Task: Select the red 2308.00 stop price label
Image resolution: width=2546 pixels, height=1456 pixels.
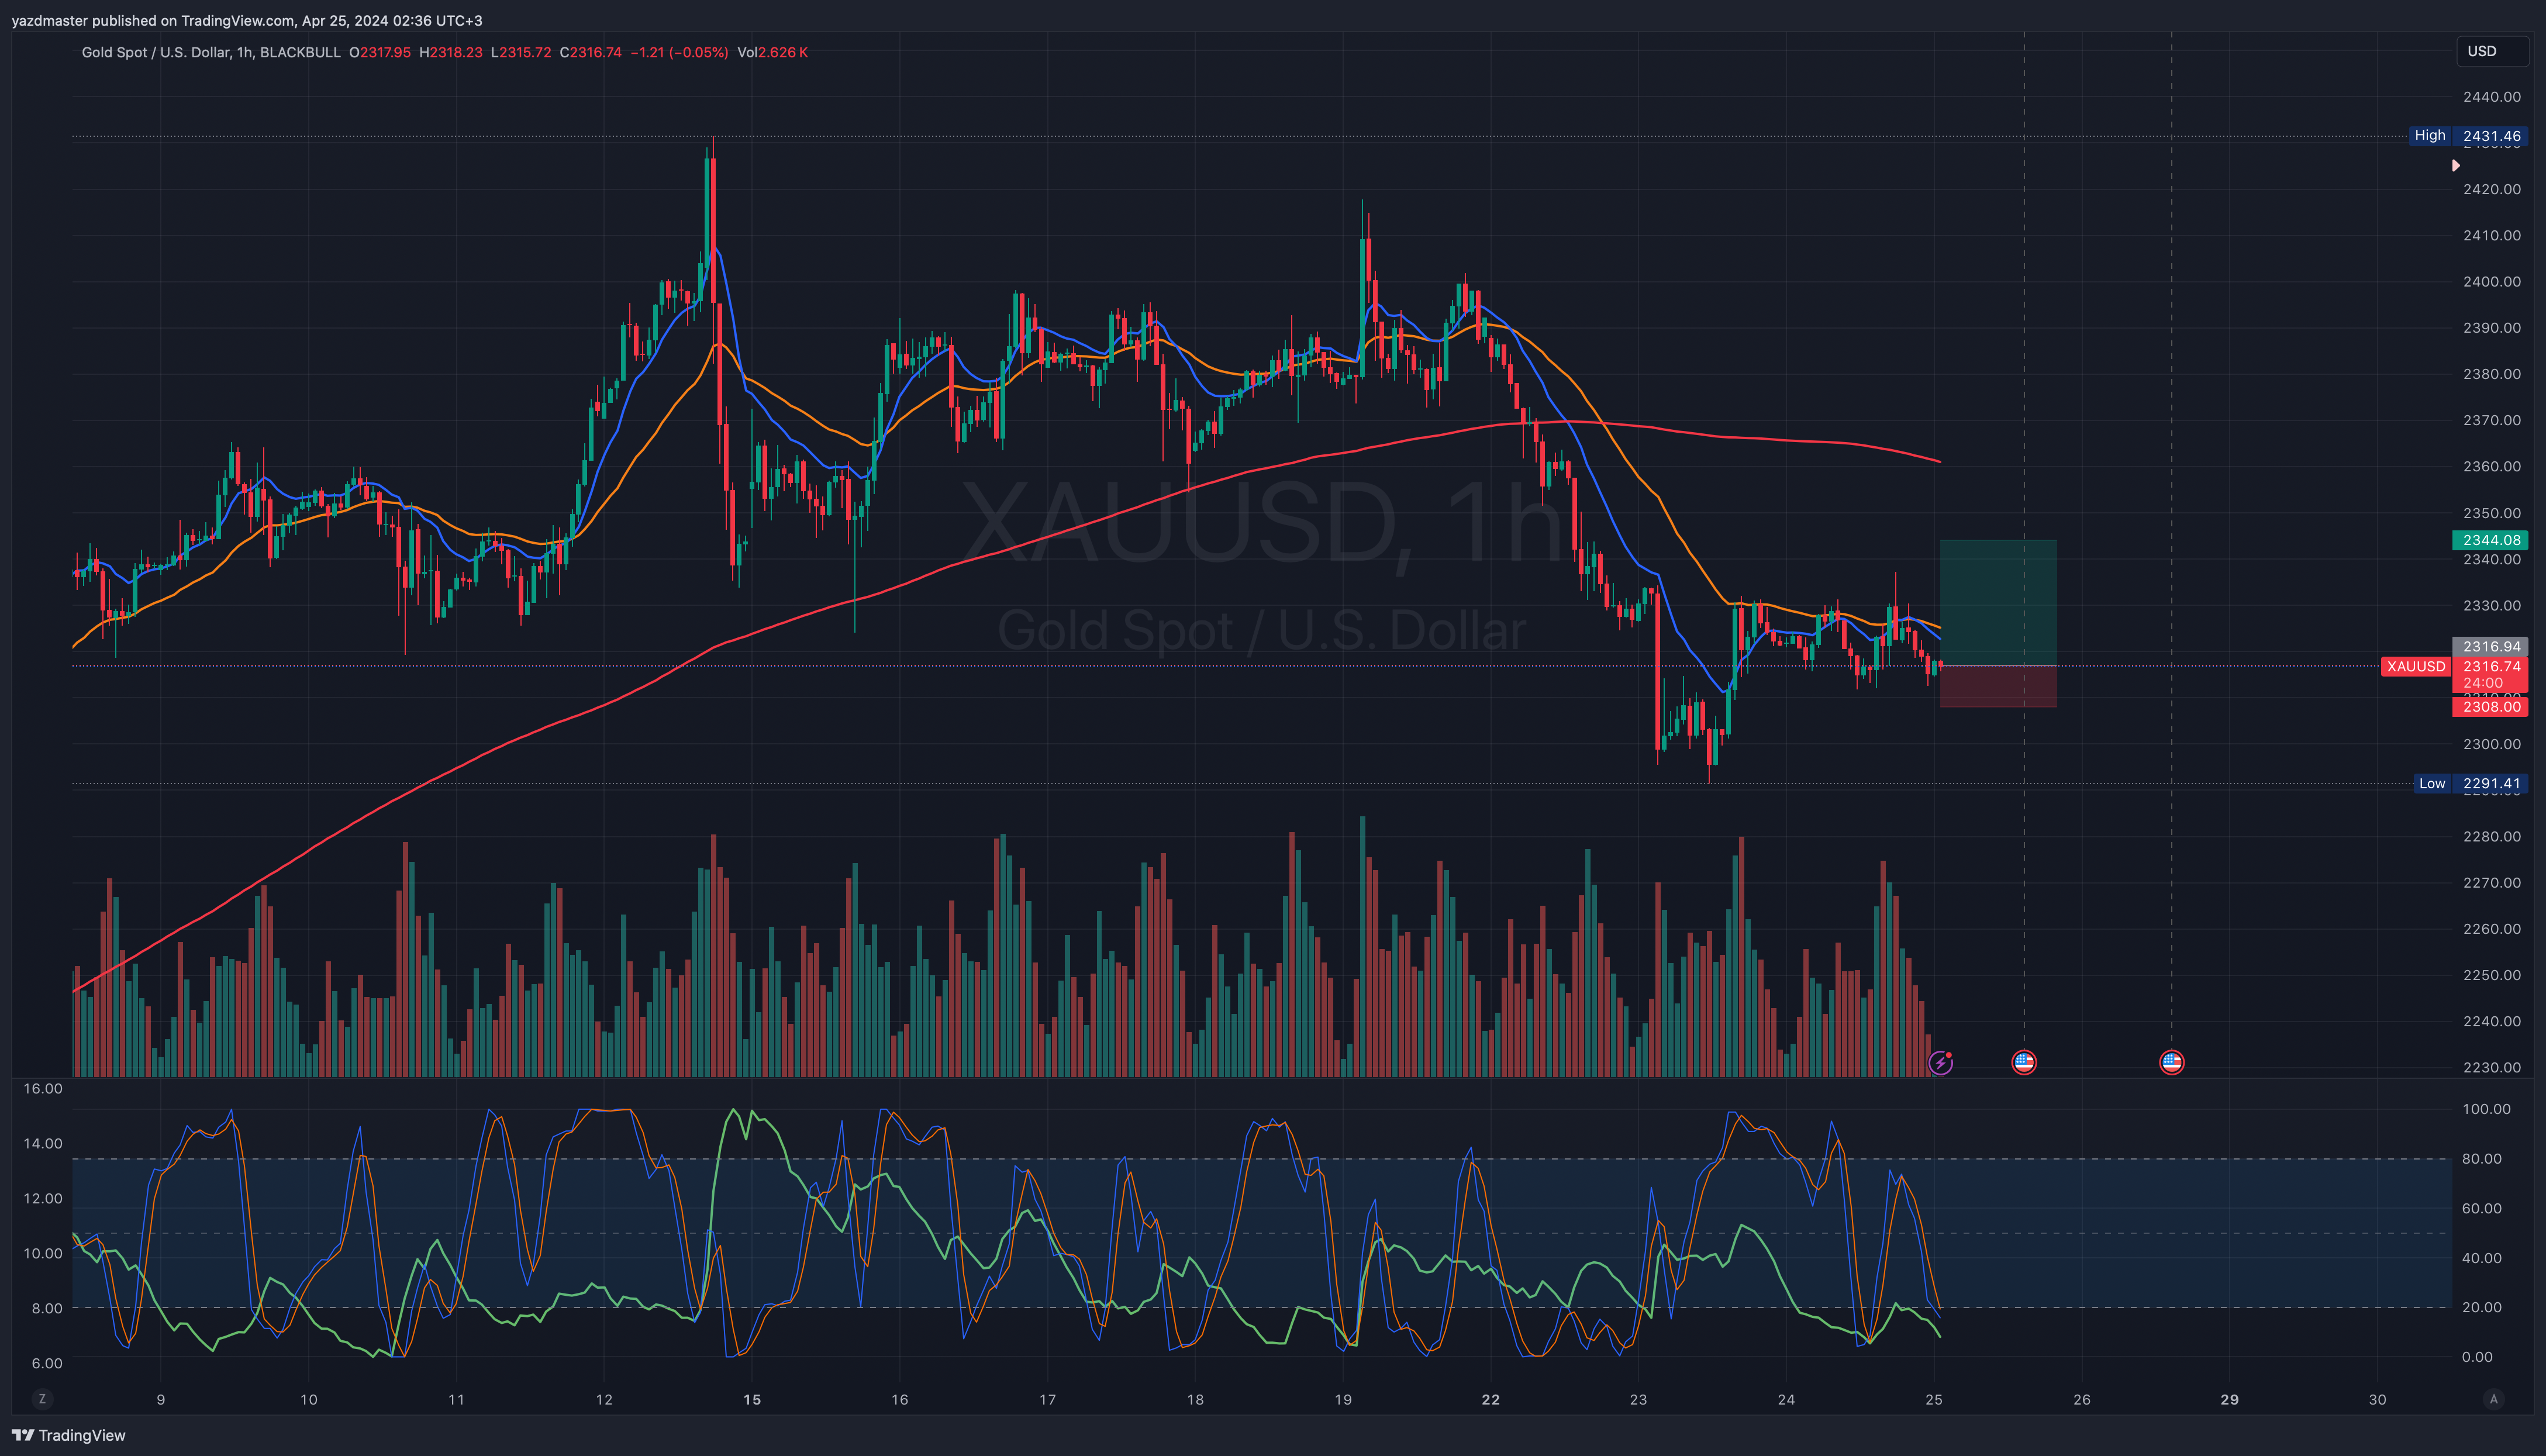Action: tap(2491, 707)
